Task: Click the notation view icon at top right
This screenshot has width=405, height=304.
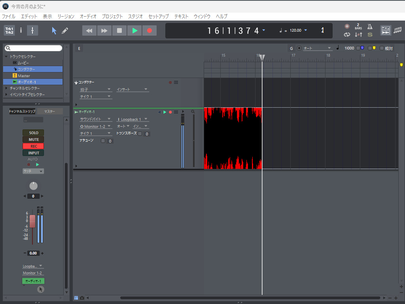Action: [x=397, y=30]
